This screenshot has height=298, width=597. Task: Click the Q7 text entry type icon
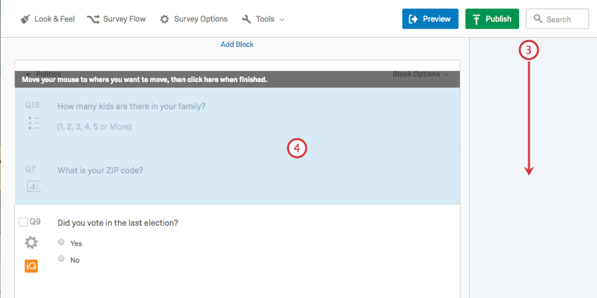(34, 187)
